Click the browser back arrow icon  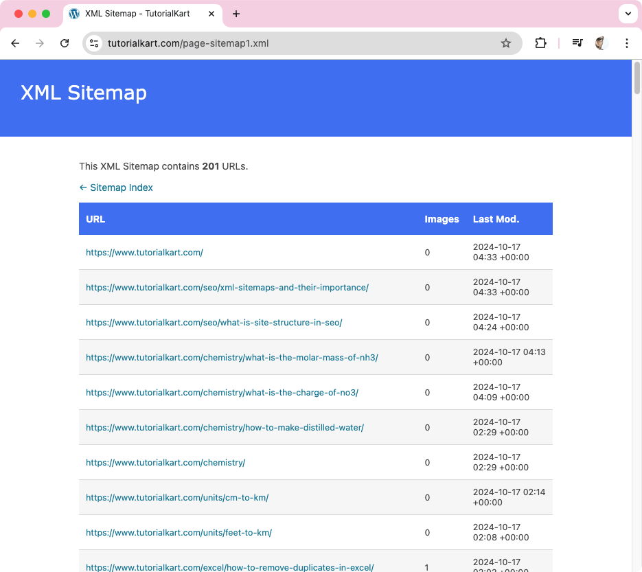[x=15, y=43]
